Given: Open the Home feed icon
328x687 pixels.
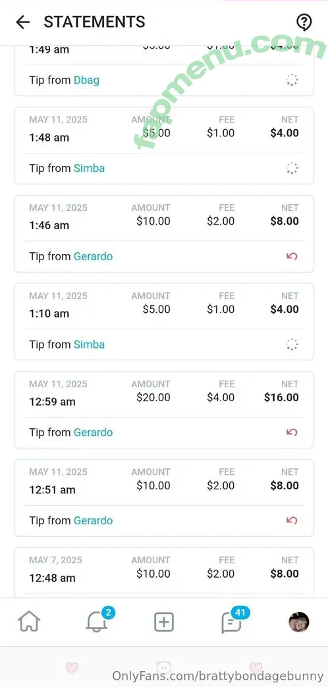Looking at the screenshot, I should [x=29, y=622].
